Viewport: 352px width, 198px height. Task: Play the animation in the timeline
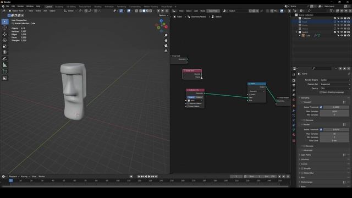point(149,177)
